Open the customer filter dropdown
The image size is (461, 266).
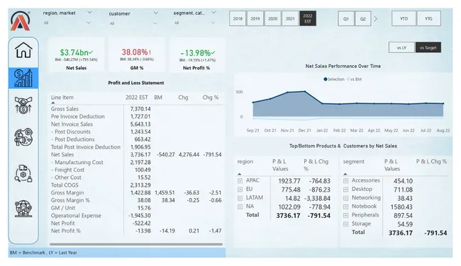[155, 13]
